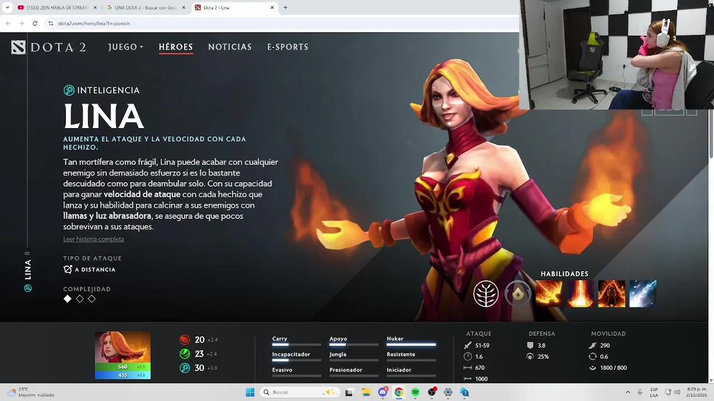The width and height of the screenshot is (714, 401).
Task: Open Spotify from the taskbar
Action: [416, 392]
